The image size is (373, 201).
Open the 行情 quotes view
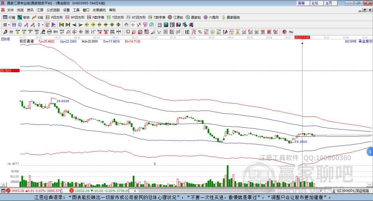(x=9, y=18)
